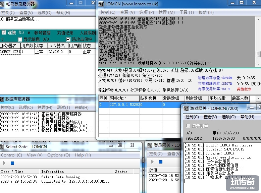Click play icon in 登录网关 window

point(152,162)
